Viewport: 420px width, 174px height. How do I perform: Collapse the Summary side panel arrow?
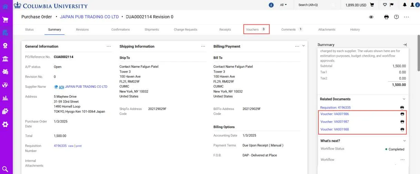405,45
